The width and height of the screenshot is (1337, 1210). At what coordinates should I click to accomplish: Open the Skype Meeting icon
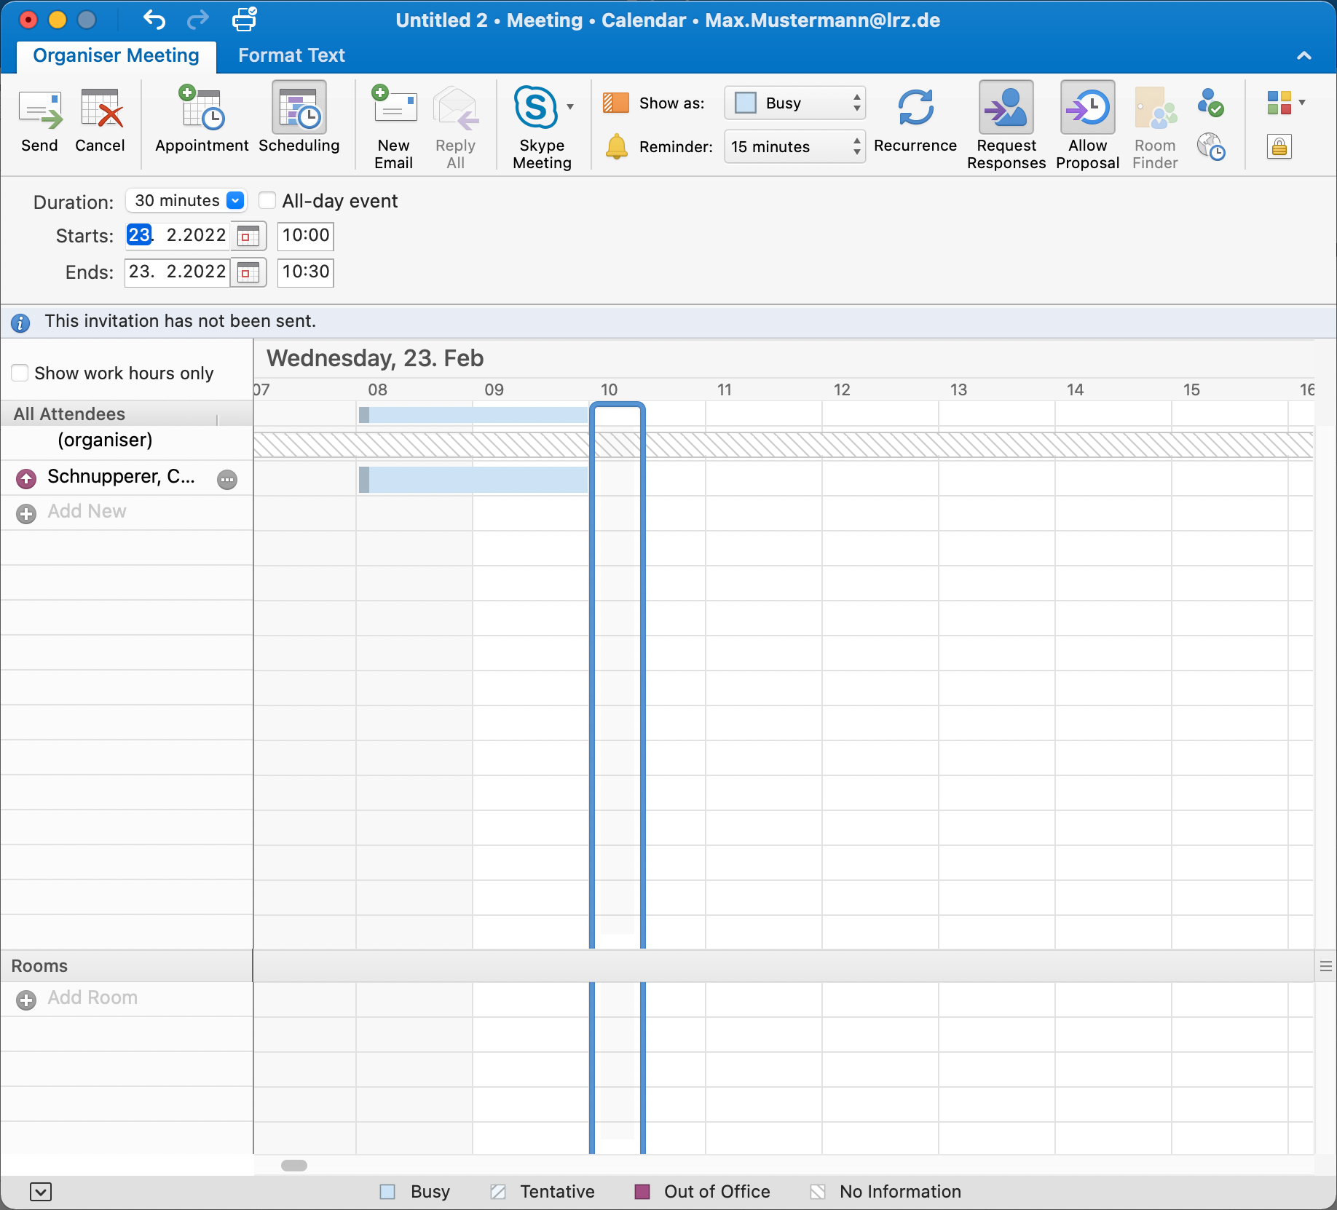click(x=537, y=109)
